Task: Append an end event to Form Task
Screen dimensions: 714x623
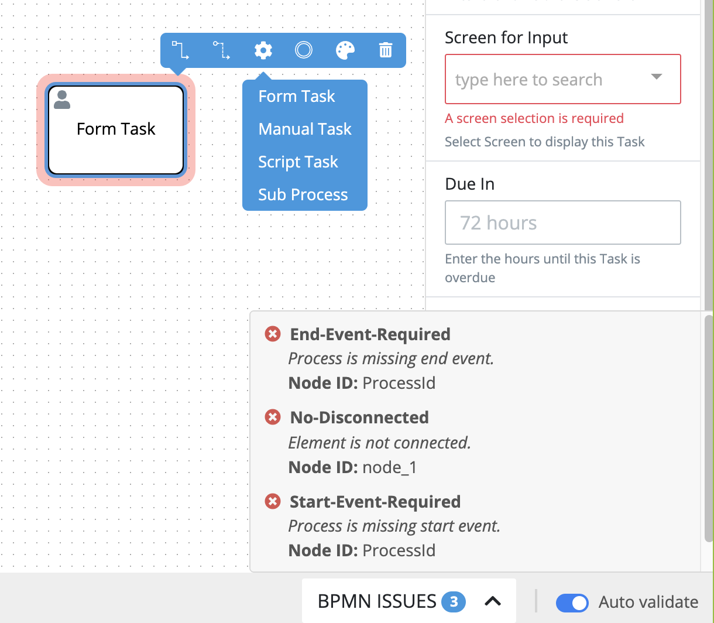Action: coord(304,50)
